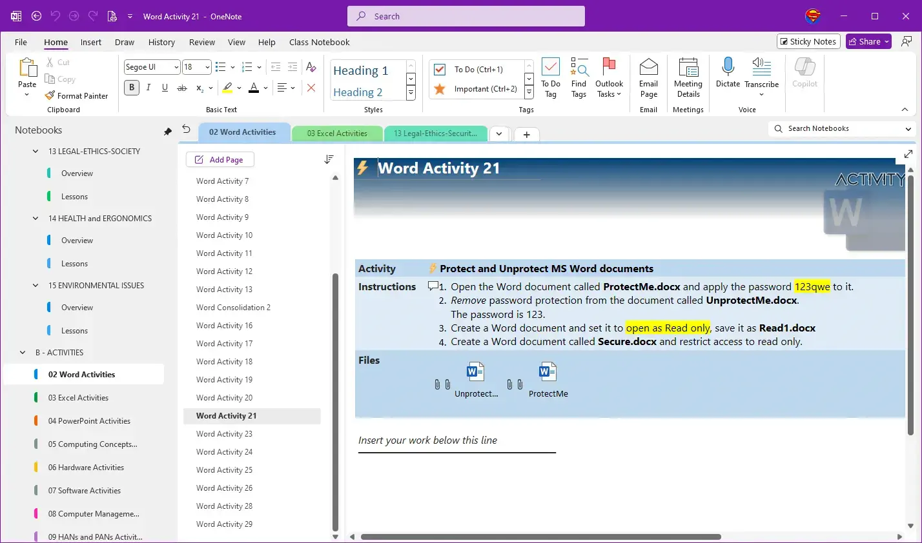Click the page sort icon beside Add Page
Screen dimensions: 922x543
(329, 159)
